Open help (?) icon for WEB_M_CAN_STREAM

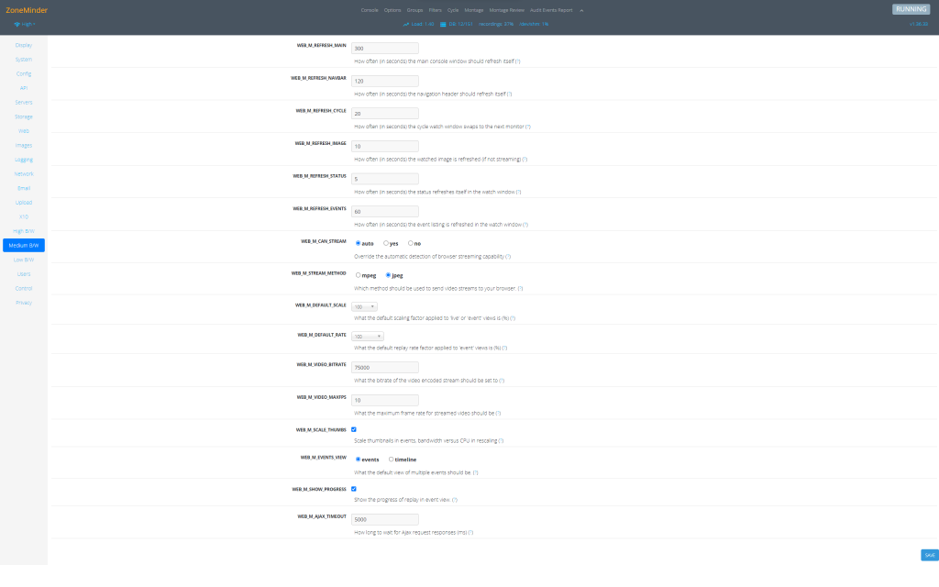(508, 257)
